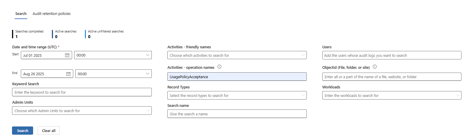Select the Search tab
This screenshot has height=137, width=467.
tap(21, 14)
